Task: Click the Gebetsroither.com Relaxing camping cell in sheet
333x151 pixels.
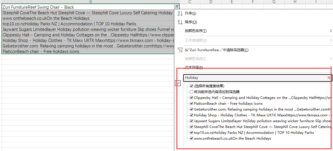Action: [x=88, y=46]
